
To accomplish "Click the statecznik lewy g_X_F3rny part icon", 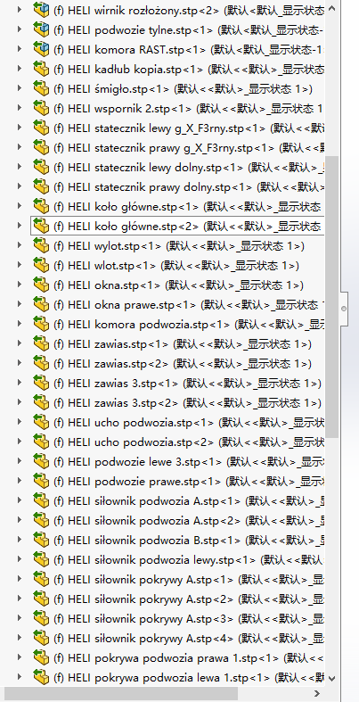I will [41, 128].
